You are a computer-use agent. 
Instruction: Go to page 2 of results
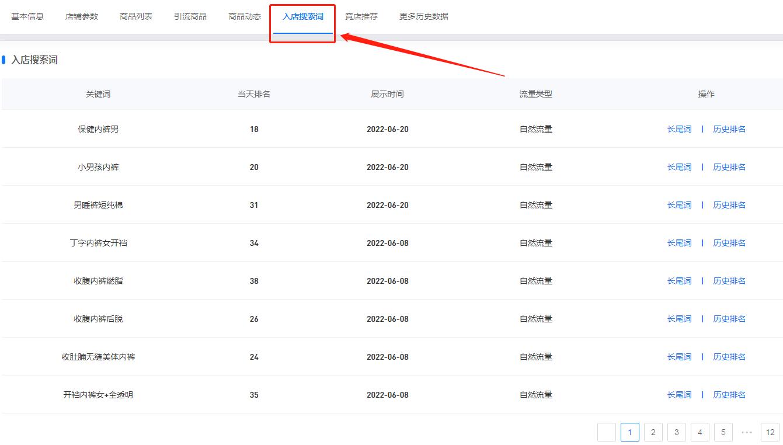tap(653, 432)
